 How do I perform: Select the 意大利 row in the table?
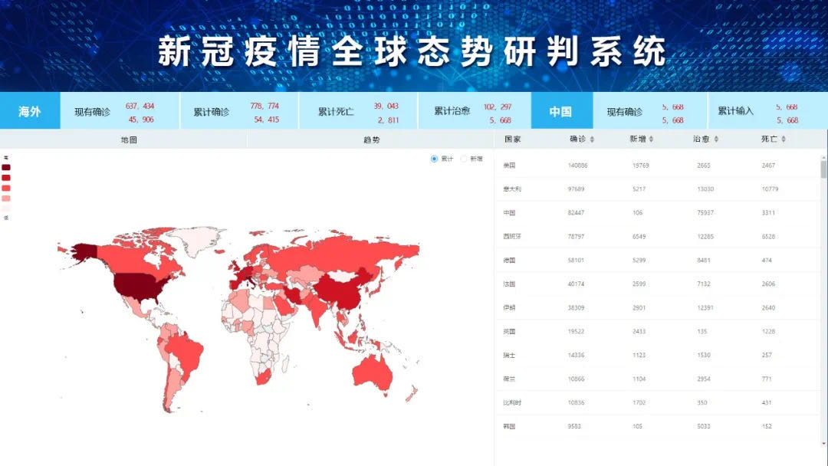(x=652, y=189)
